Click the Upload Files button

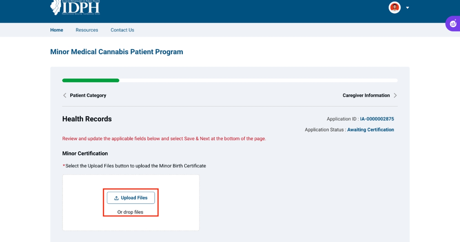(131, 198)
